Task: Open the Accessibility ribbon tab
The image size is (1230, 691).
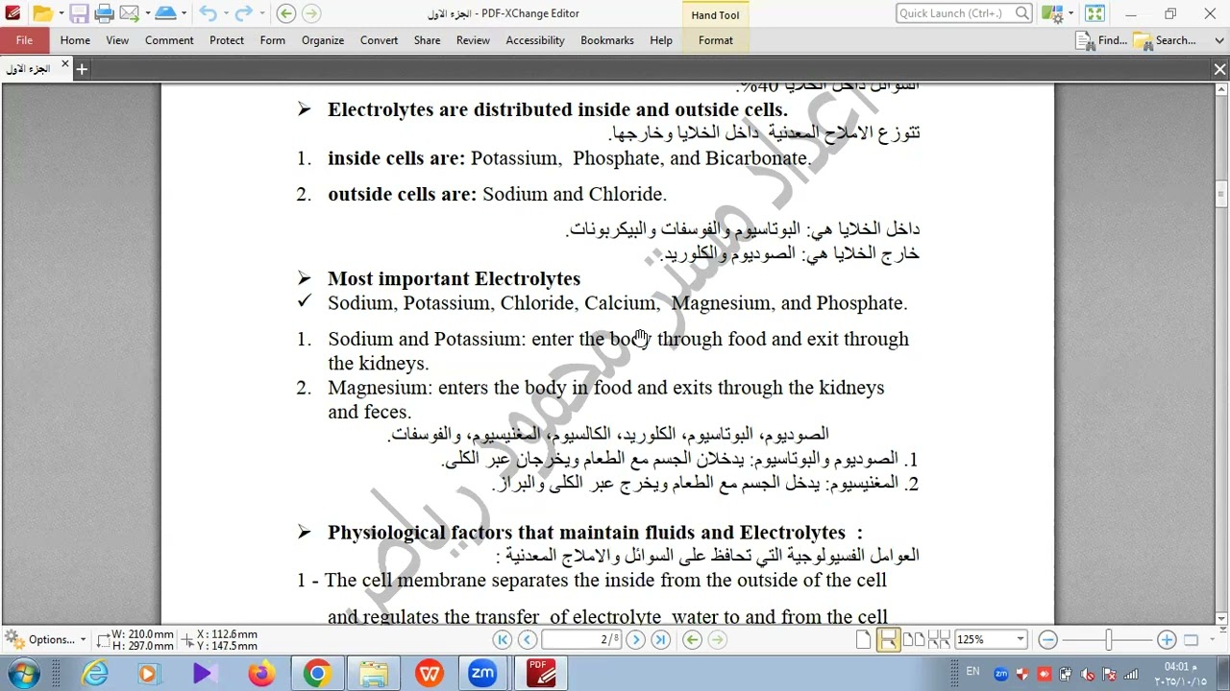Action: 535,40
